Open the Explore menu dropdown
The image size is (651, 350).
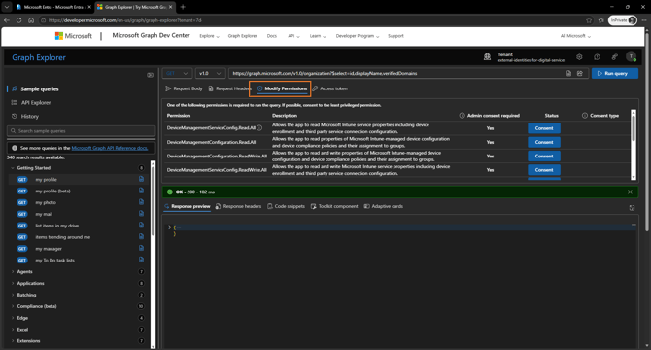point(209,36)
